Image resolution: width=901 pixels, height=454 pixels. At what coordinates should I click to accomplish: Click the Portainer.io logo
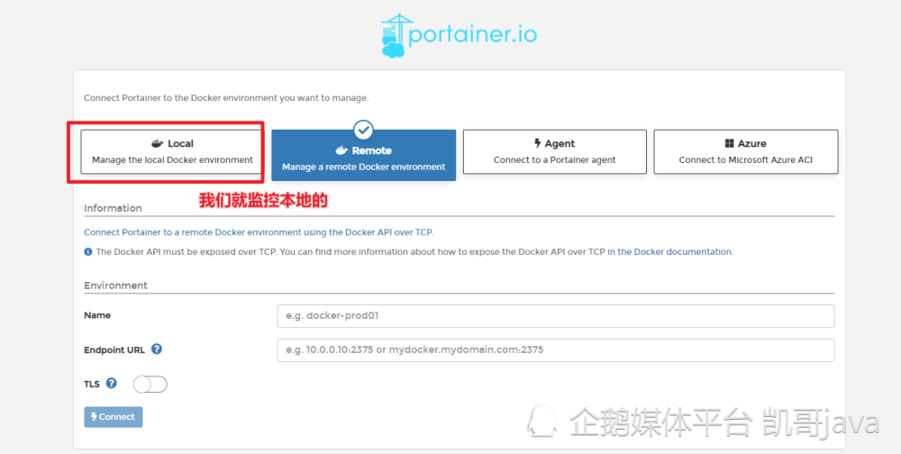click(459, 34)
